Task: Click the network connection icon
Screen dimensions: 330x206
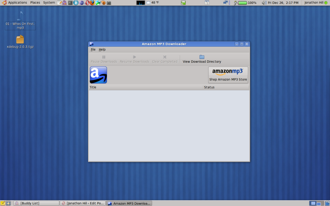Action: 225,3
